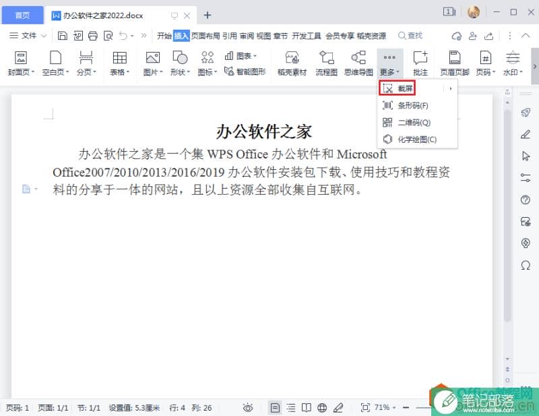The image size is (539, 416).
Task: Insert a Cover Page (封面页)
Action: pos(21,63)
